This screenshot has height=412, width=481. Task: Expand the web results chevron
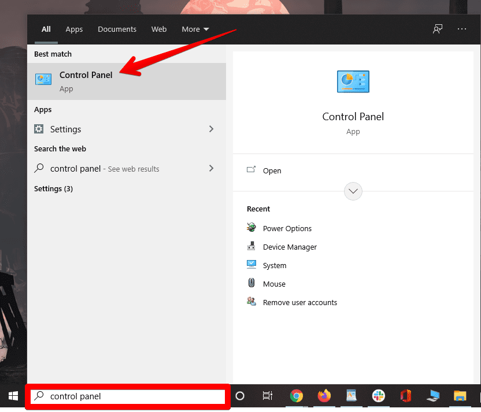coord(211,168)
